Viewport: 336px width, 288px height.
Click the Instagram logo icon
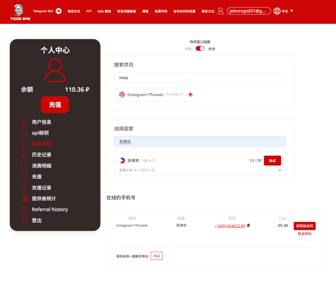[122, 95]
